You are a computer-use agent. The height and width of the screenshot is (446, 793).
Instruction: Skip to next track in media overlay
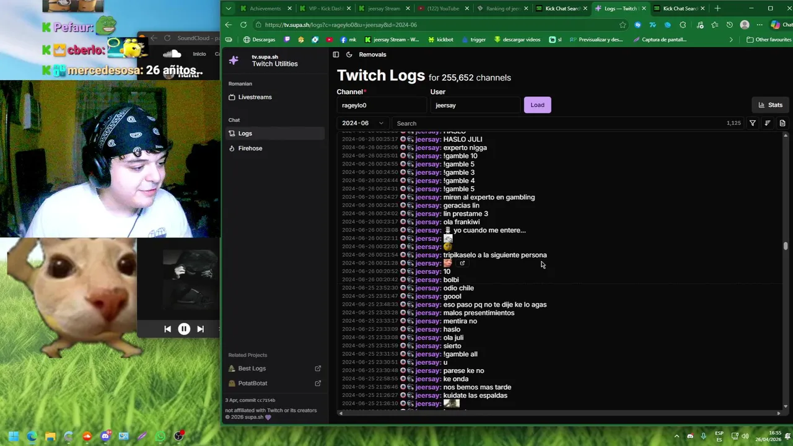click(200, 329)
